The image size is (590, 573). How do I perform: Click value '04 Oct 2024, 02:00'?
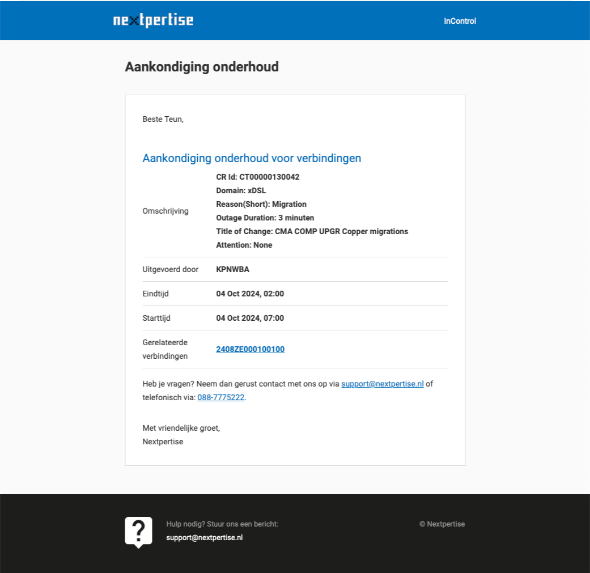pyautogui.click(x=250, y=294)
